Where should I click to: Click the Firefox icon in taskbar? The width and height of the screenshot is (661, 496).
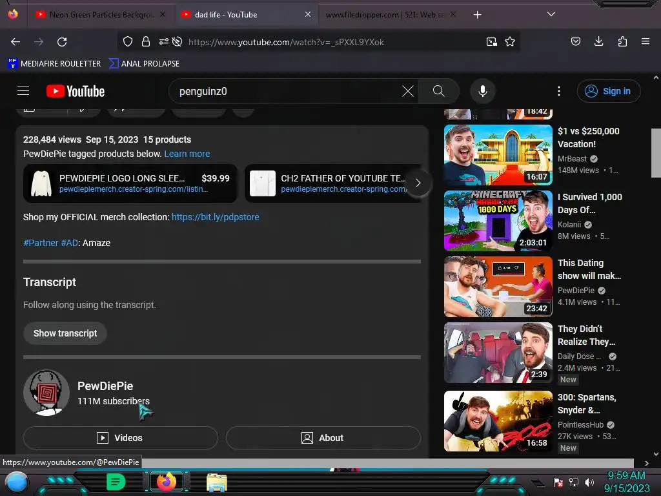point(166,482)
